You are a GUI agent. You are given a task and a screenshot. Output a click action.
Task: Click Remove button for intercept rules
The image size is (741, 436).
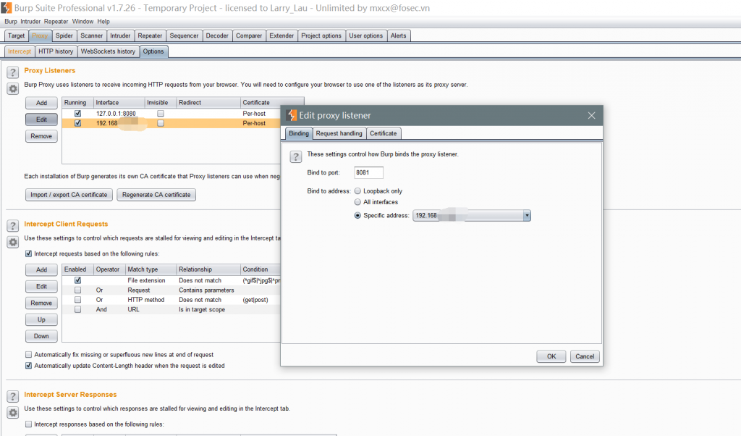click(41, 303)
